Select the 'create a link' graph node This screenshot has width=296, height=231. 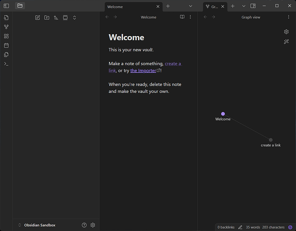271,140
